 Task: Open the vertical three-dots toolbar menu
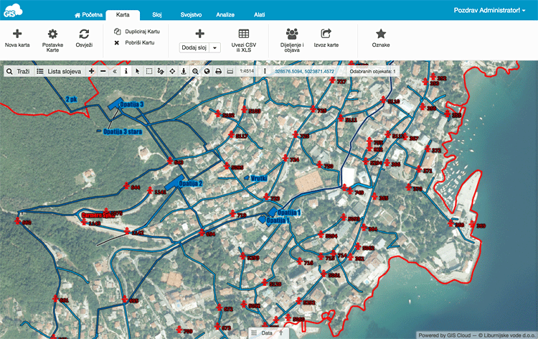265,71
